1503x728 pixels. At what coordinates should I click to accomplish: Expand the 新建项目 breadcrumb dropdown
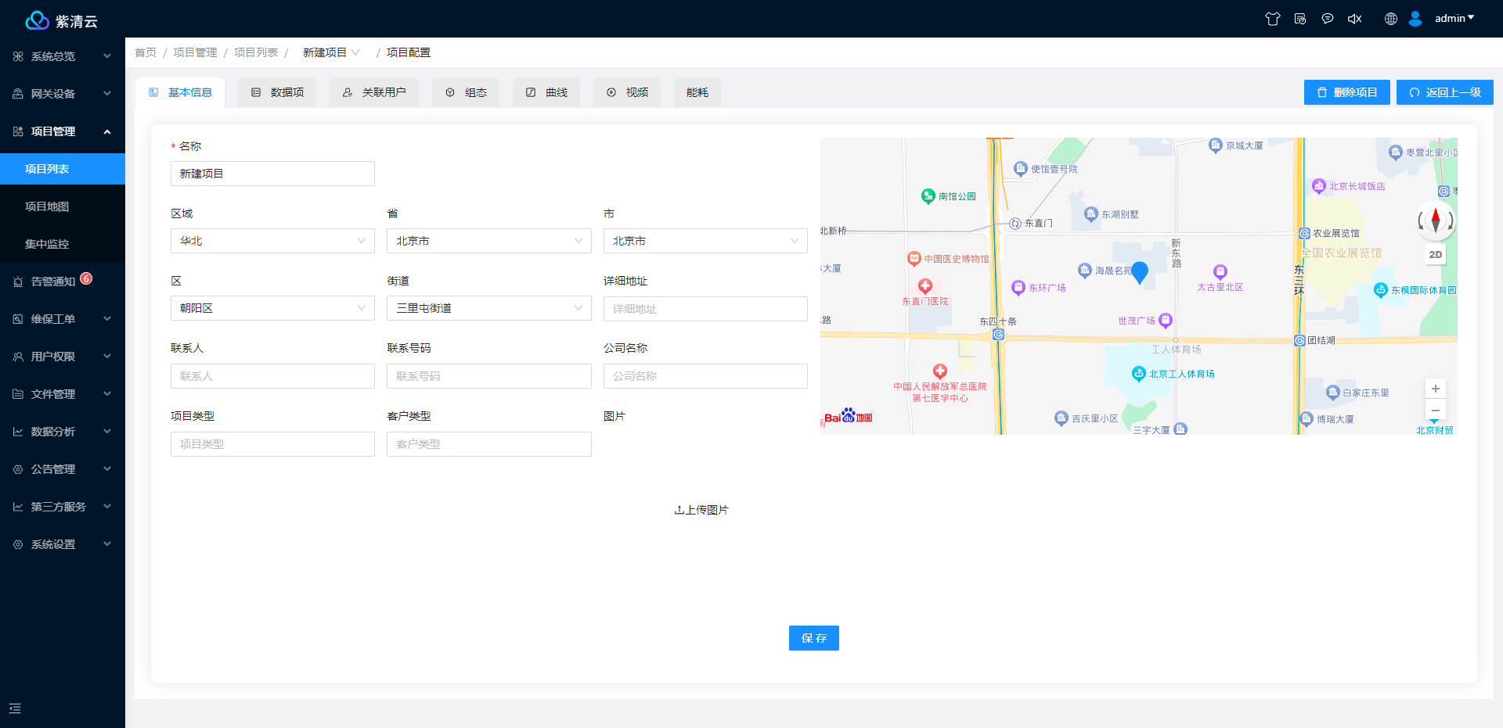click(331, 52)
